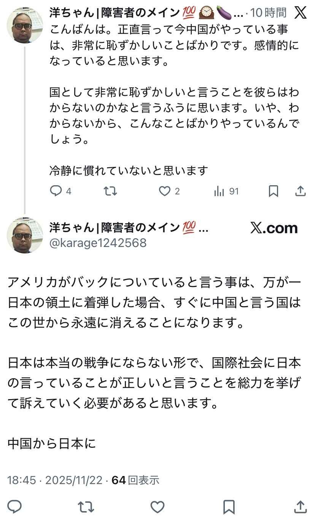Share the top tweet
Viewport: 315px width, 518px height.
tap(300, 191)
